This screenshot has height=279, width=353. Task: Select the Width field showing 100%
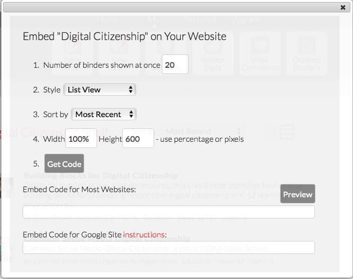[81, 138]
